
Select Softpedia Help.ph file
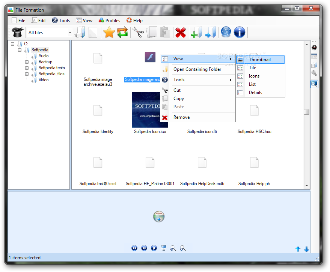(x=254, y=172)
